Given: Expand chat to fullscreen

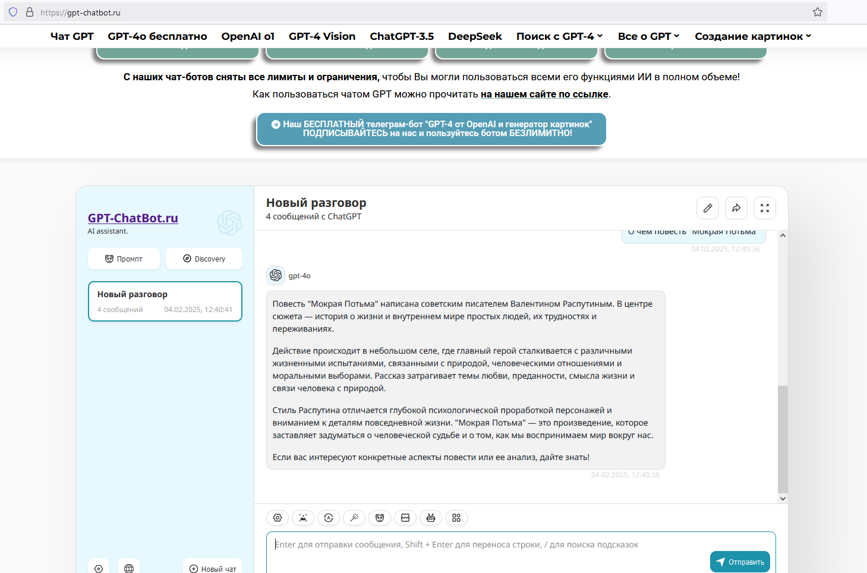Looking at the screenshot, I should (765, 208).
